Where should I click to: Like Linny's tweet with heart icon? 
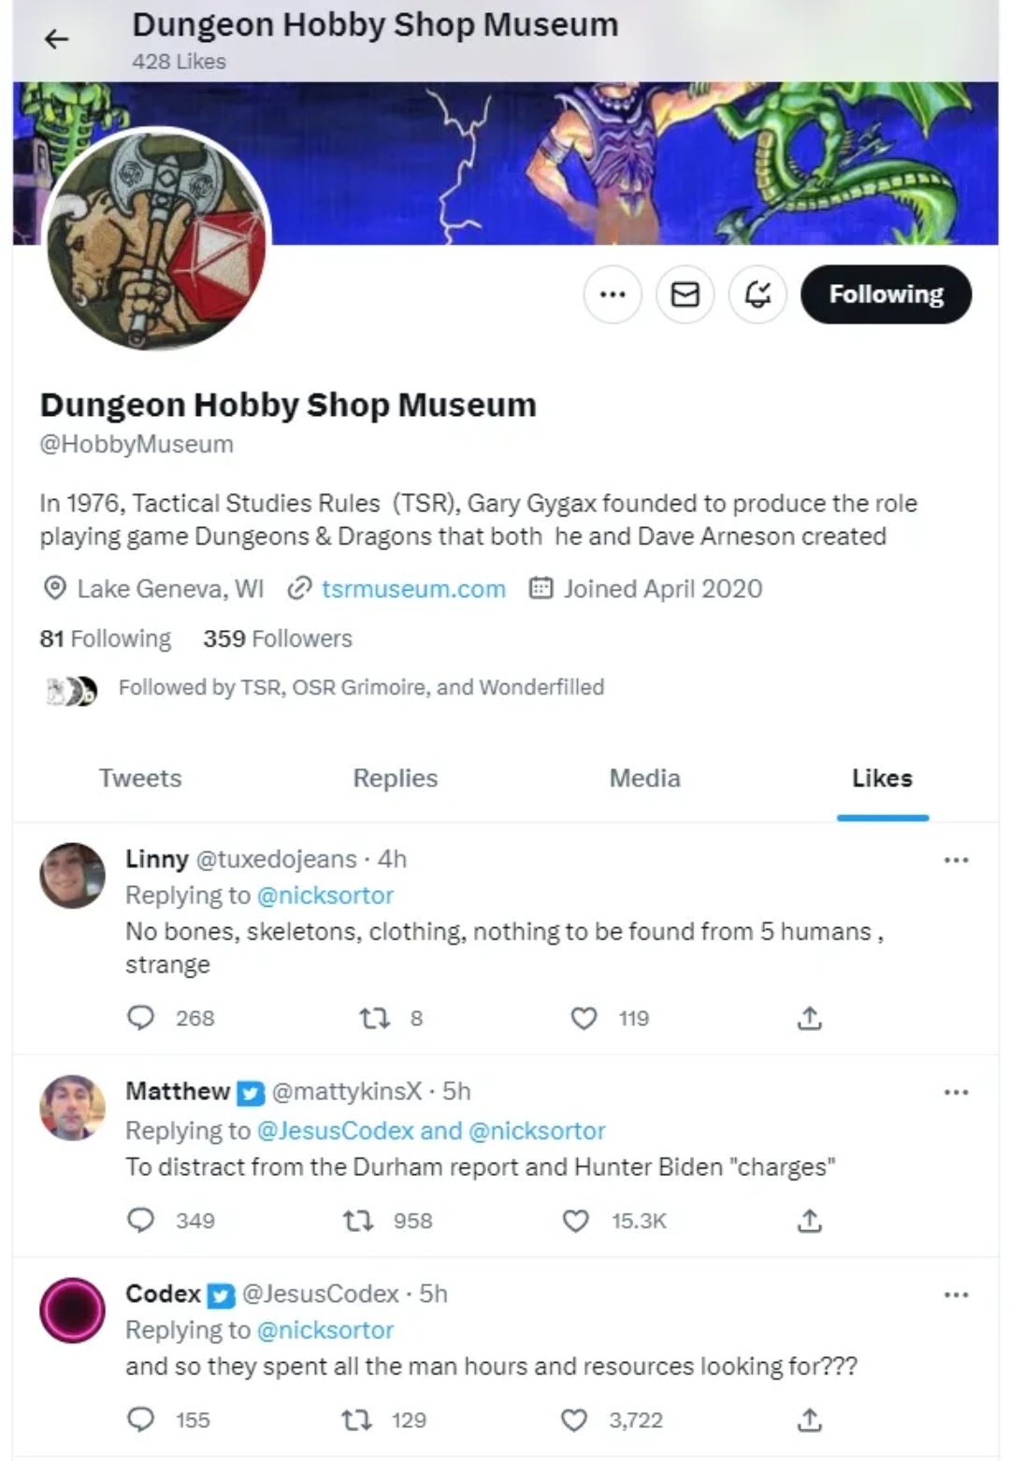click(584, 1018)
